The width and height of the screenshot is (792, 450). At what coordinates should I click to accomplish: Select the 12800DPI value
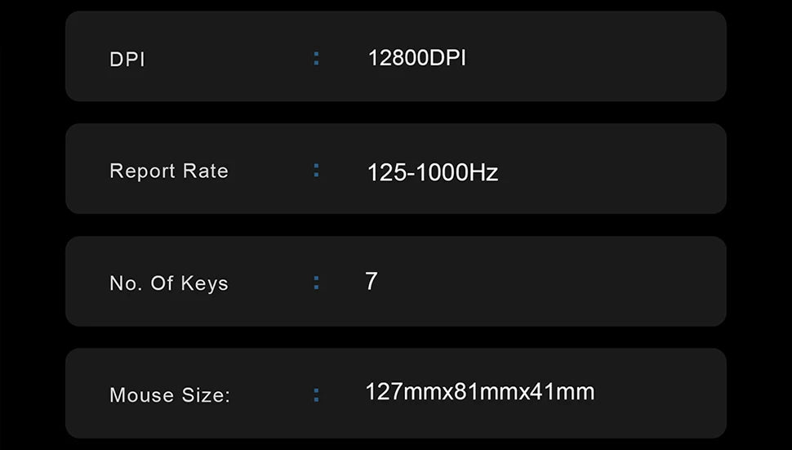pyautogui.click(x=416, y=59)
